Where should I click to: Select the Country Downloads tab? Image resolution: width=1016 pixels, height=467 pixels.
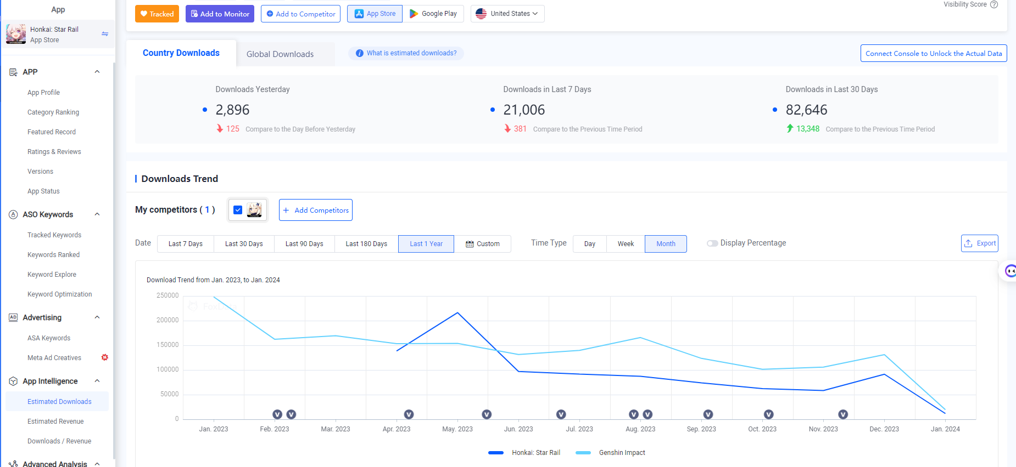181,53
